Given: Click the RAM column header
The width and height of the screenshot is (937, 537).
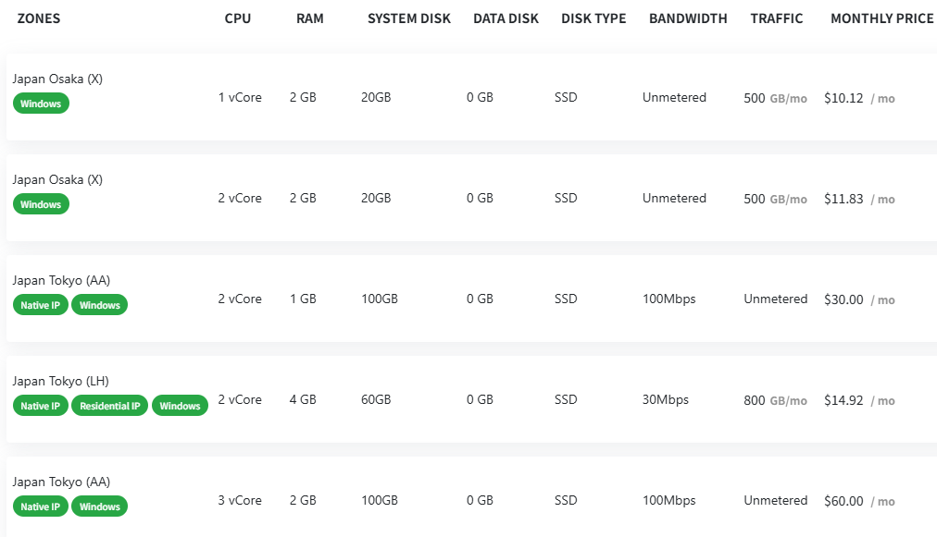Looking at the screenshot, I should point(310,18).
